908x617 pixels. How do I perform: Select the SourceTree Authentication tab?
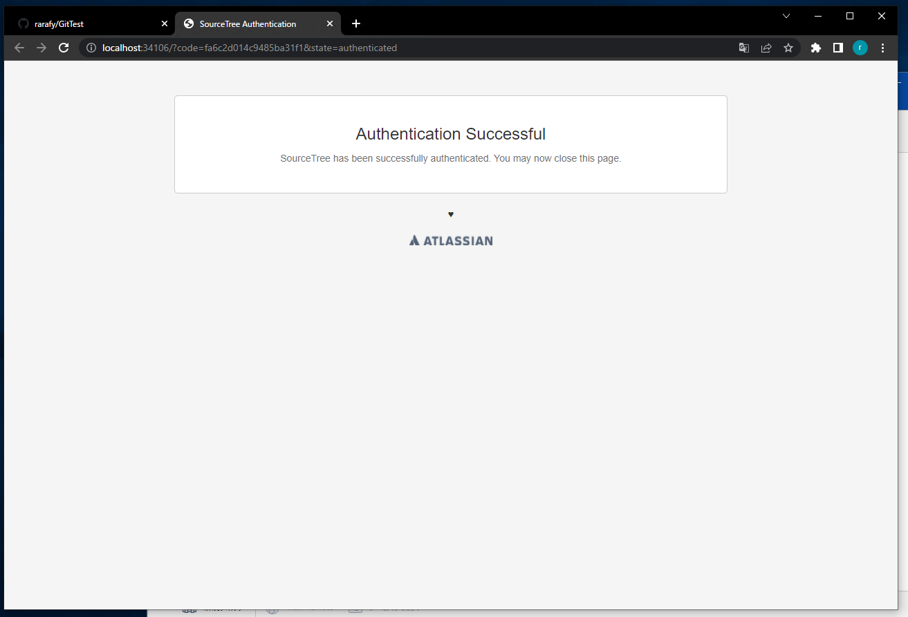click(248, 24)
